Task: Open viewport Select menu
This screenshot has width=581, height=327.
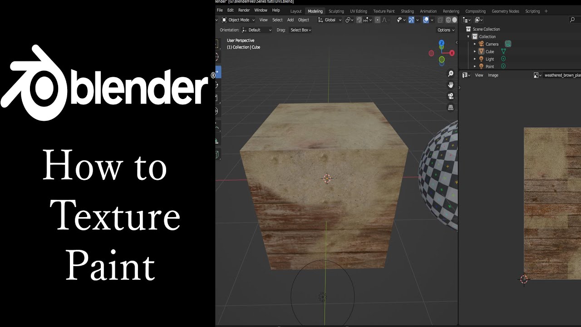Action: pyautogui.click(x=277, y=20)
